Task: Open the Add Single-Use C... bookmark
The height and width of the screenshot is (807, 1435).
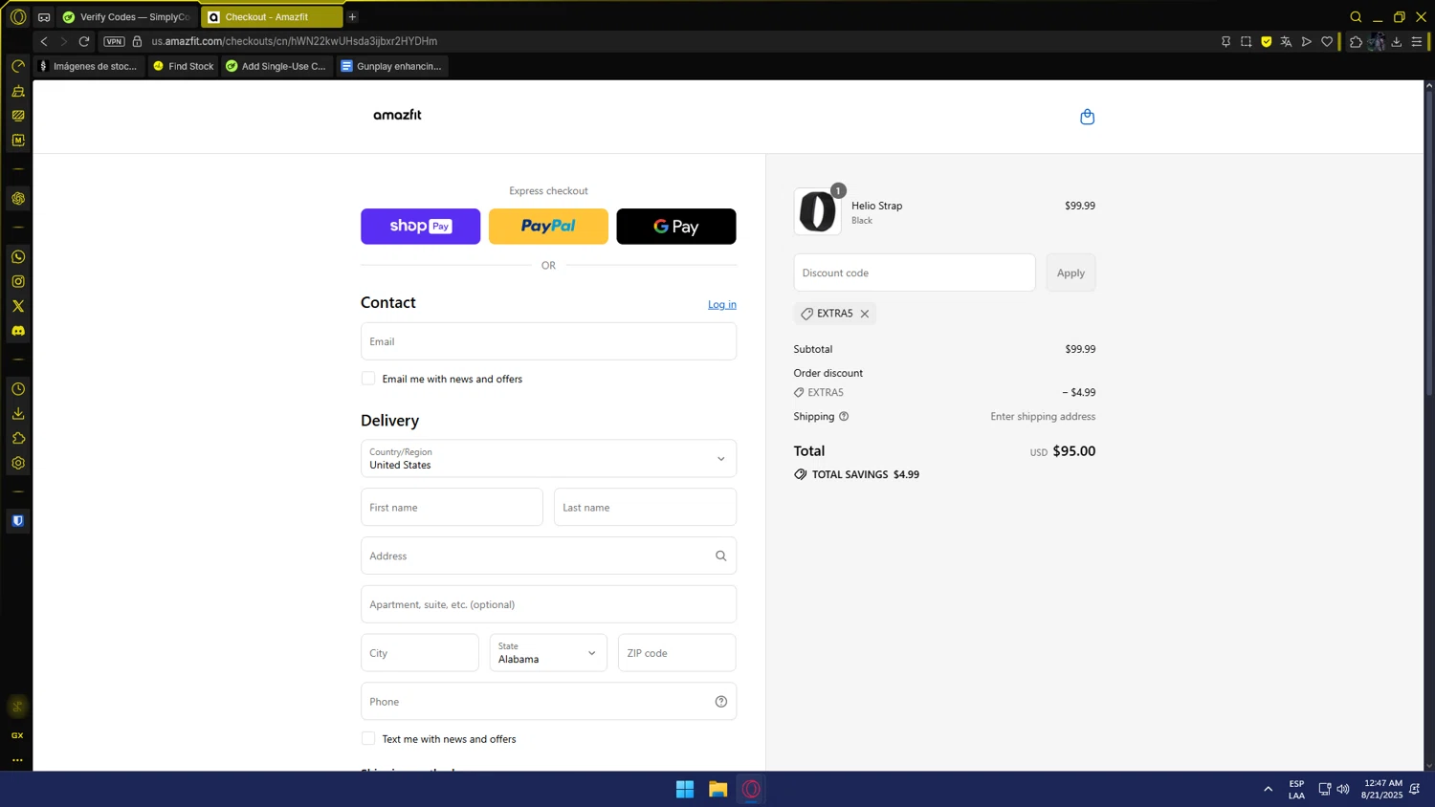Action: (x=276, y=66)
